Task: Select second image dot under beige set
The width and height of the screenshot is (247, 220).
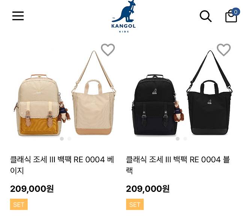Action: 69,139
